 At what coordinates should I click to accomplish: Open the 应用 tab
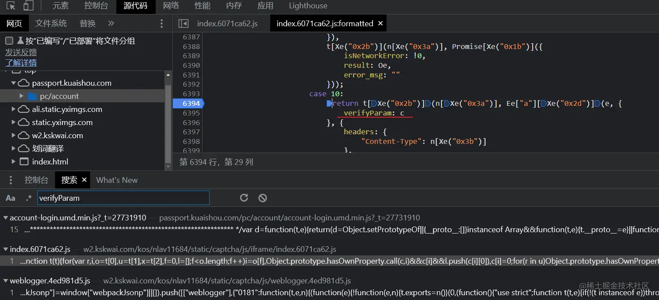coord(265,6)
